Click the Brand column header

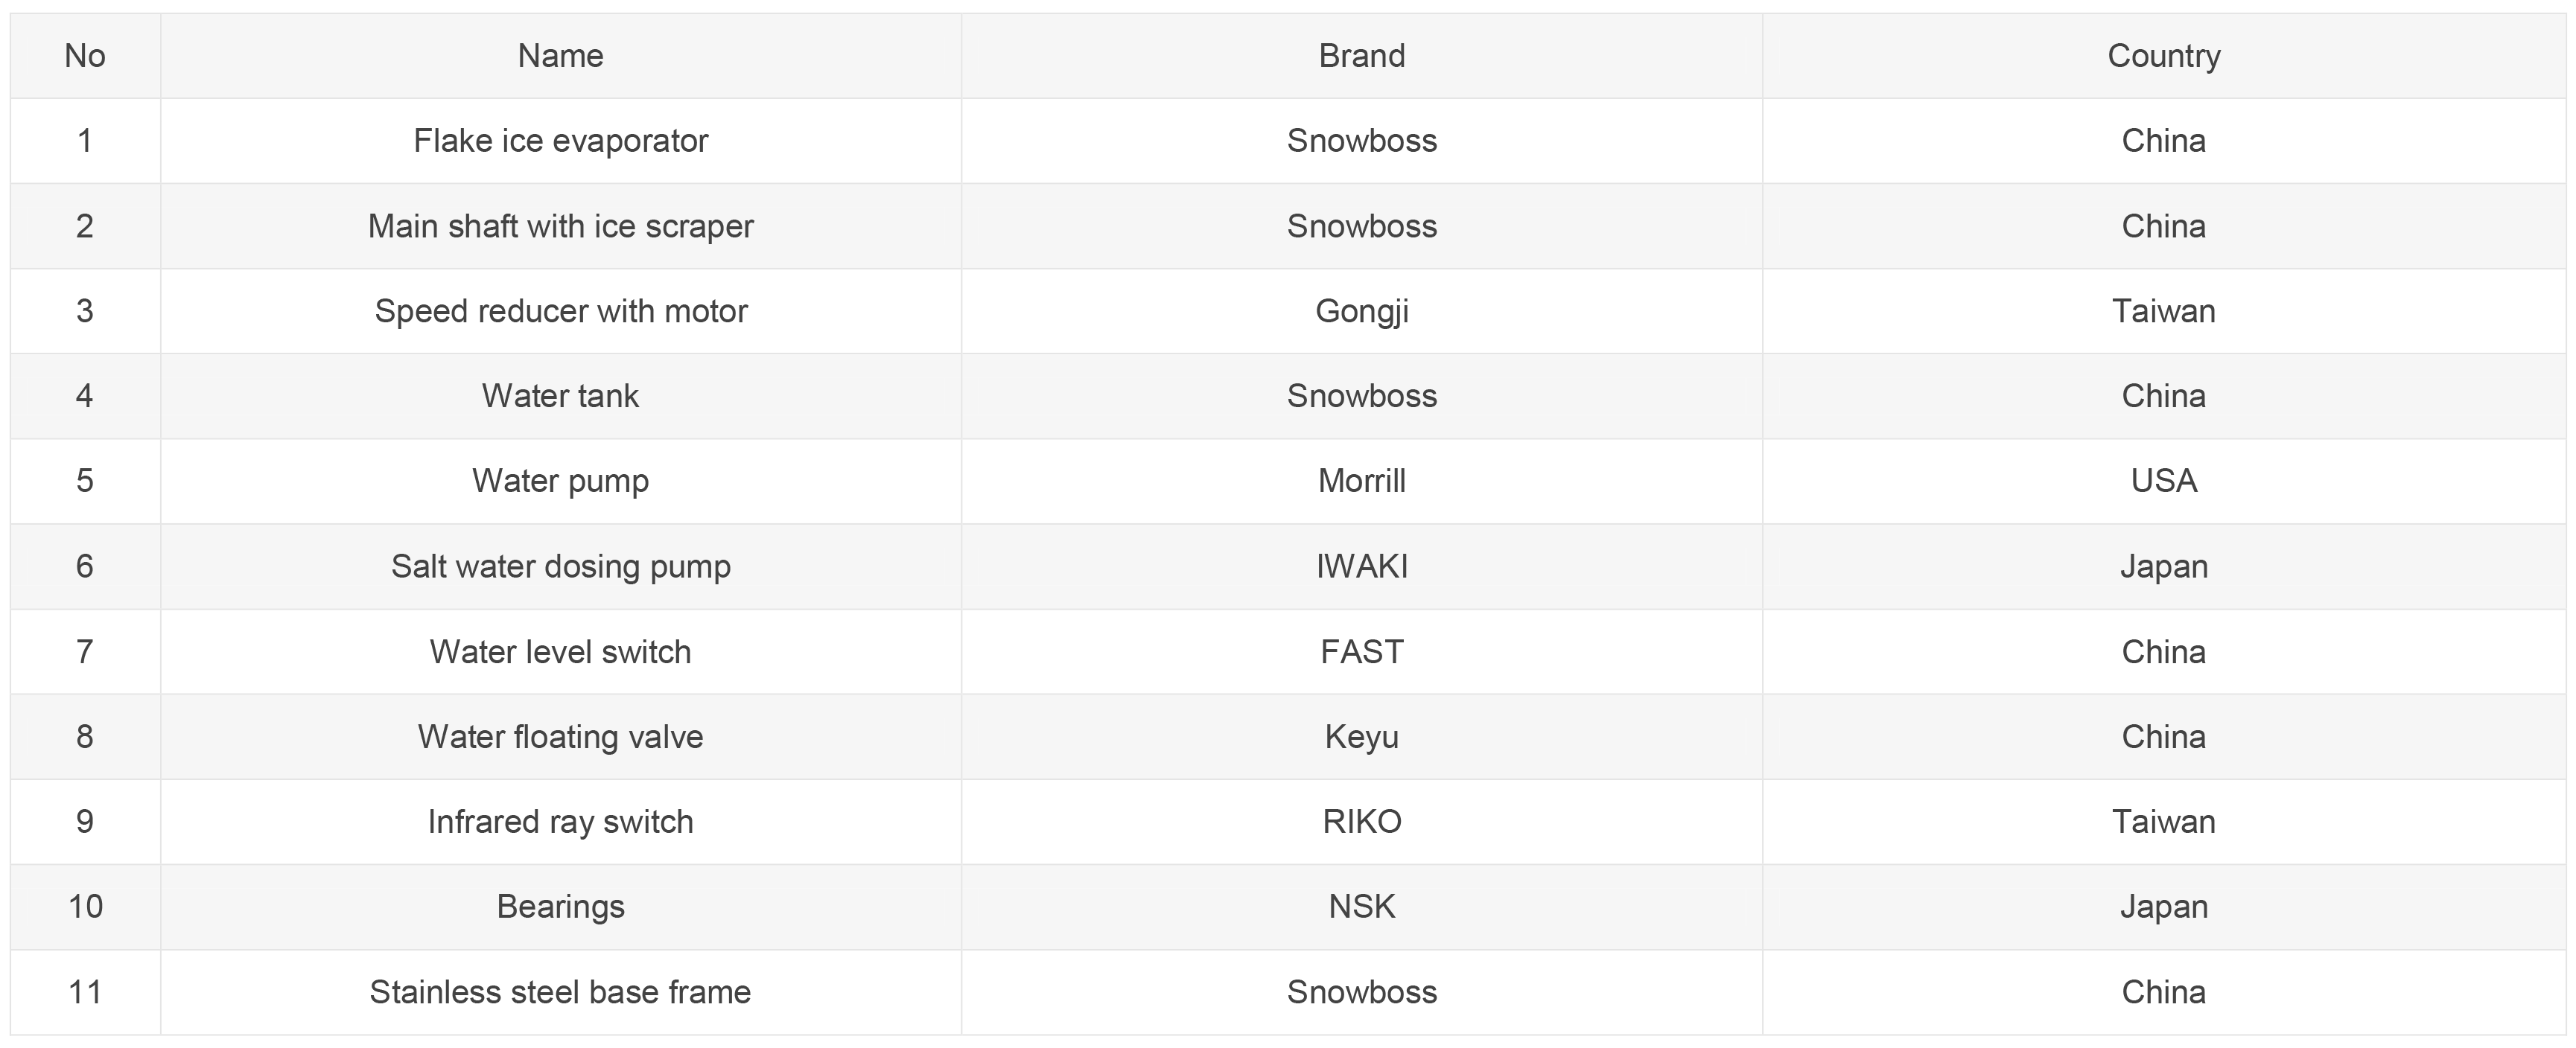point(1362,56)
